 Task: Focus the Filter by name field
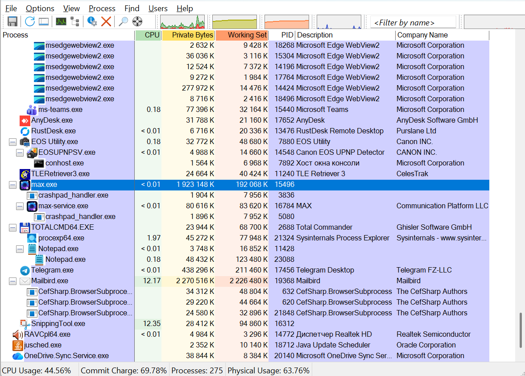tap(413, 22)
